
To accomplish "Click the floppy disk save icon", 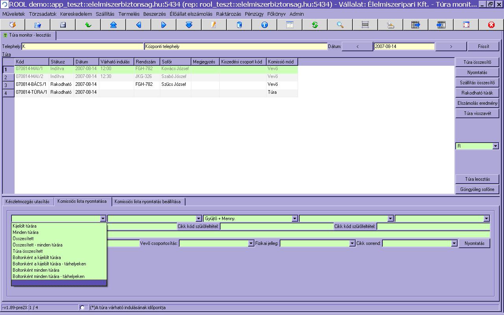I will [x=63, y=25].
